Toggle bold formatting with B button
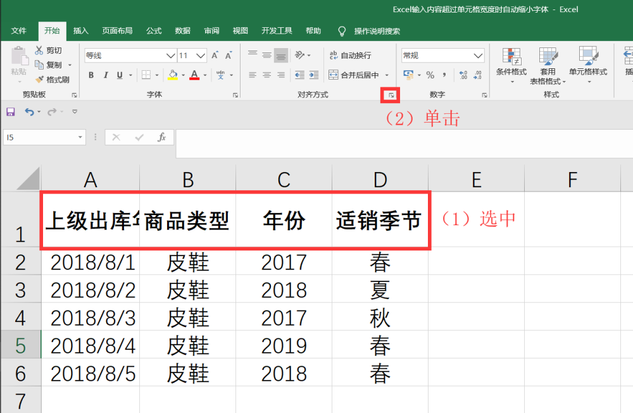The width and height of the screenshot is (633, 413). coord(91,75)
